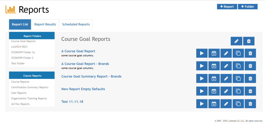Open New Report Empty Defaults link
This screenshot has width=265, height=139.
click(83, 89)
